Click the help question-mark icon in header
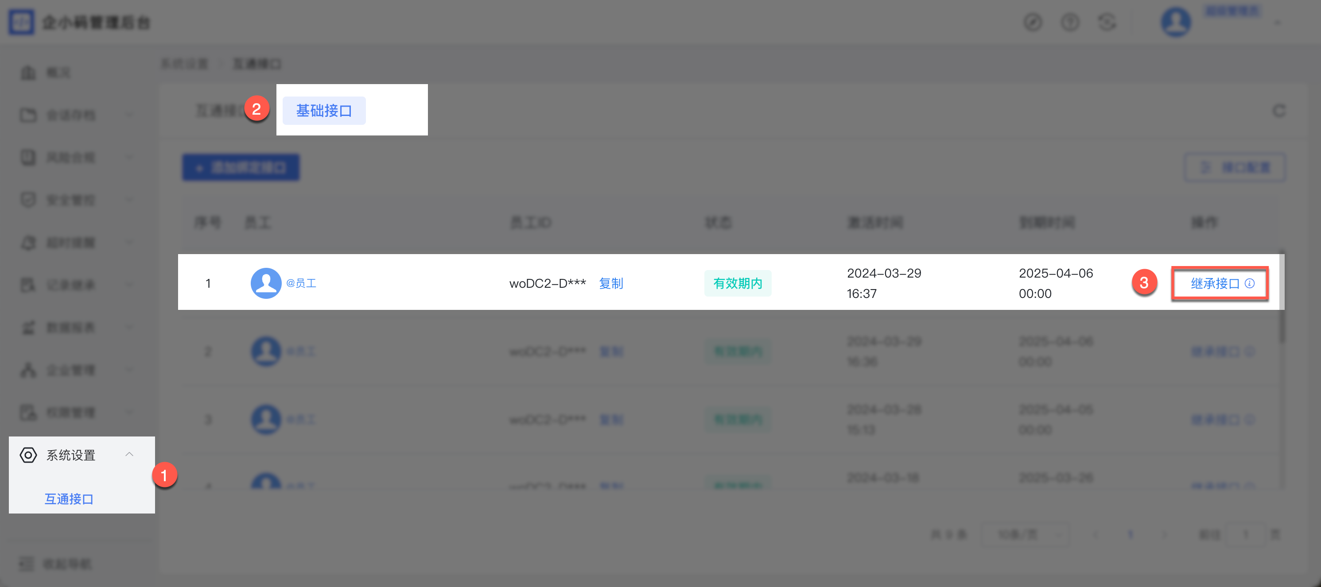1321x587 pixels. [x=1070, y=22]
